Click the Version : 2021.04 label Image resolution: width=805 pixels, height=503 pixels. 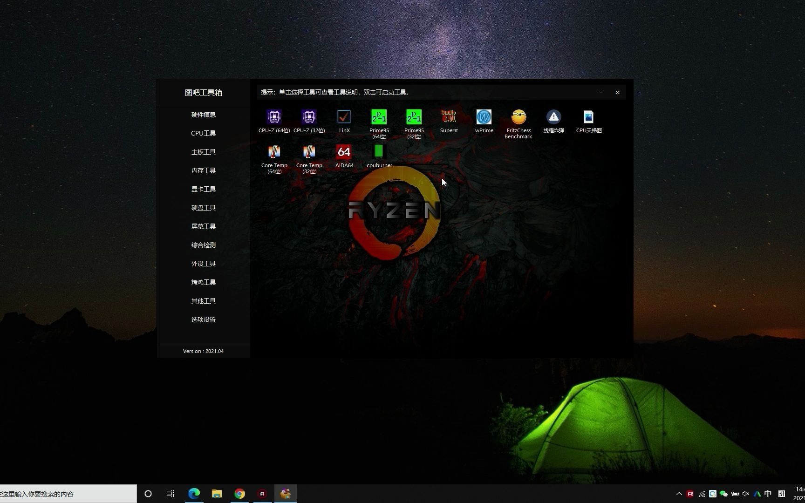coord(203,351)
